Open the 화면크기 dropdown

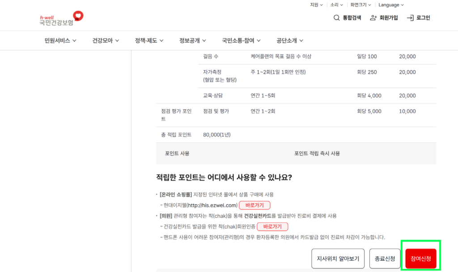pyautogui.click(x=361, y=5)
